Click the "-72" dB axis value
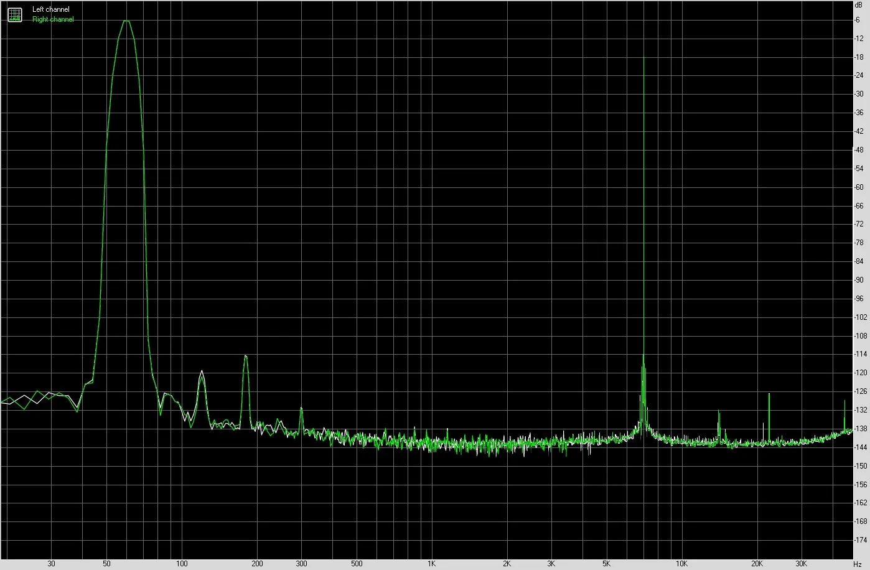Viewport: 870px width, 570px height. click(x=859, y=224)
